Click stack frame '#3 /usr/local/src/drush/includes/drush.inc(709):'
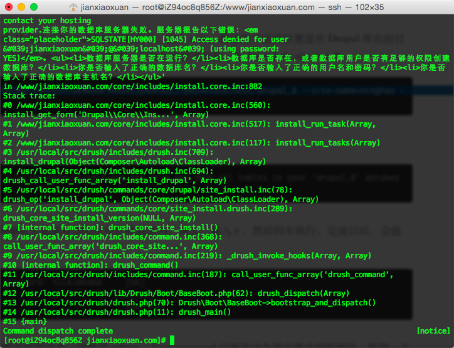Viewport: 454px width, 348px height. tap(108, 152)
